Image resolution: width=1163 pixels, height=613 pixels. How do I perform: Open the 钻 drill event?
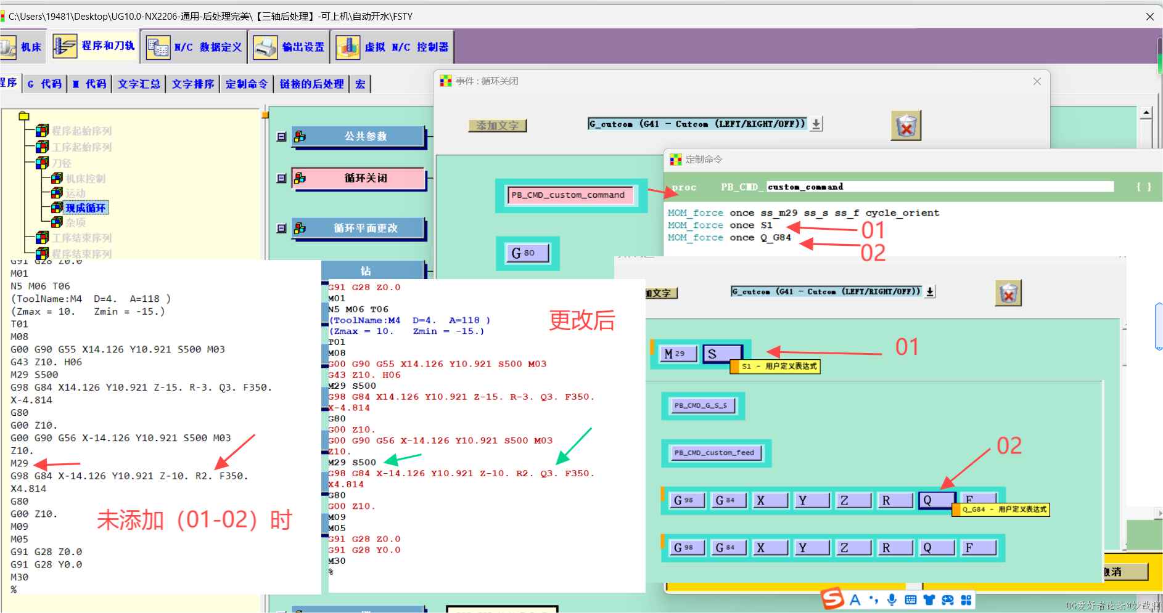coord(372,270)
